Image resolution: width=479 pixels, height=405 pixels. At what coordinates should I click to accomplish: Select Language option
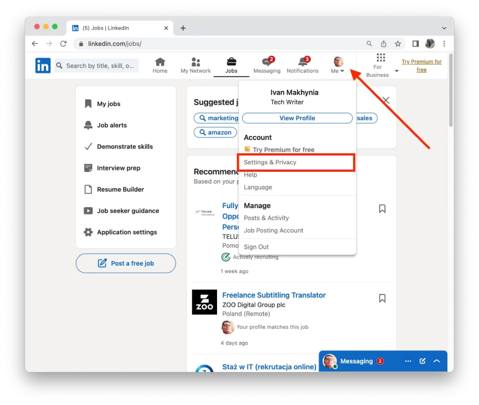(x=258, y=187)
